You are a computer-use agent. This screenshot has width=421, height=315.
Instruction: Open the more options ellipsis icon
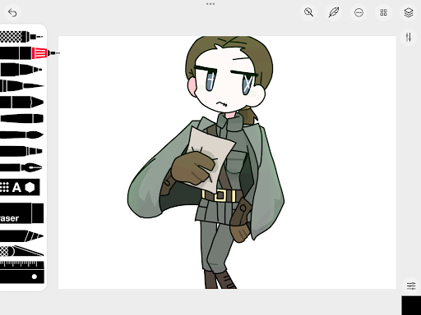359,12
